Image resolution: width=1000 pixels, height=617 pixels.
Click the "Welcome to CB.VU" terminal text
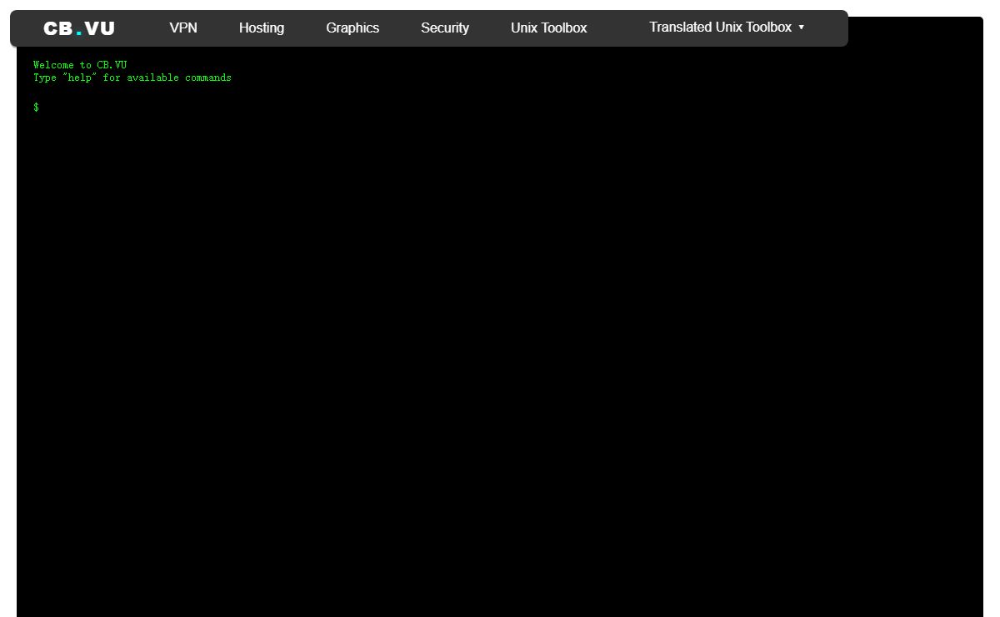pyautogui.click(x=80, y=65)
